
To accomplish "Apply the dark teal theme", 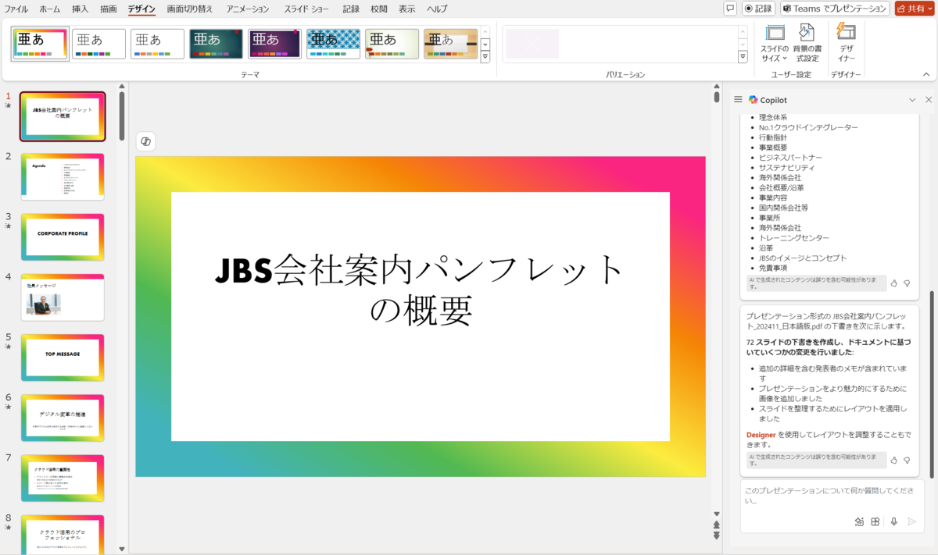I will coord(217,44).
